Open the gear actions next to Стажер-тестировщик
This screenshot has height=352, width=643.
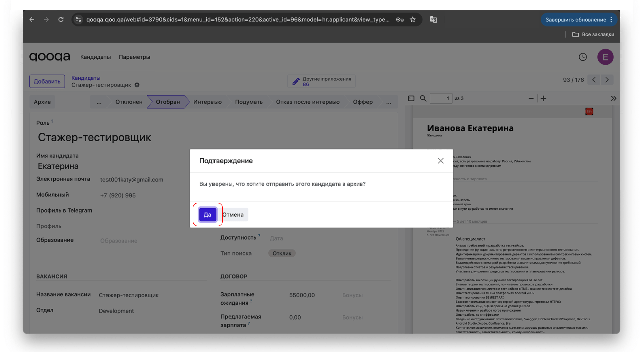[137, 85]
